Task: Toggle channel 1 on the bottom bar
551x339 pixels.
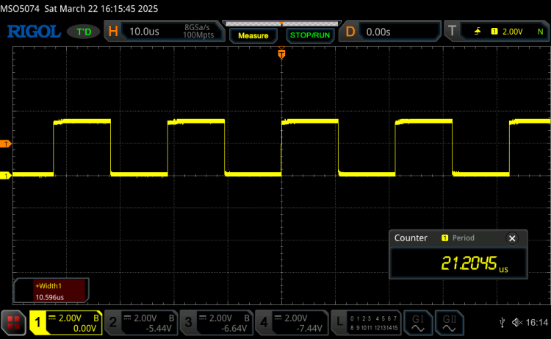Action: click(65, 321)
